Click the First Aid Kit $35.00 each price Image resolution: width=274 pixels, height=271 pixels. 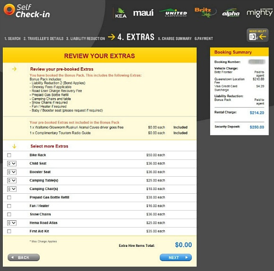click(x=155, y=231)
